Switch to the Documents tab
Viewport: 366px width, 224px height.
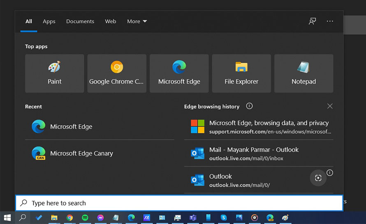pyautogui.click(x=80, y=21)
